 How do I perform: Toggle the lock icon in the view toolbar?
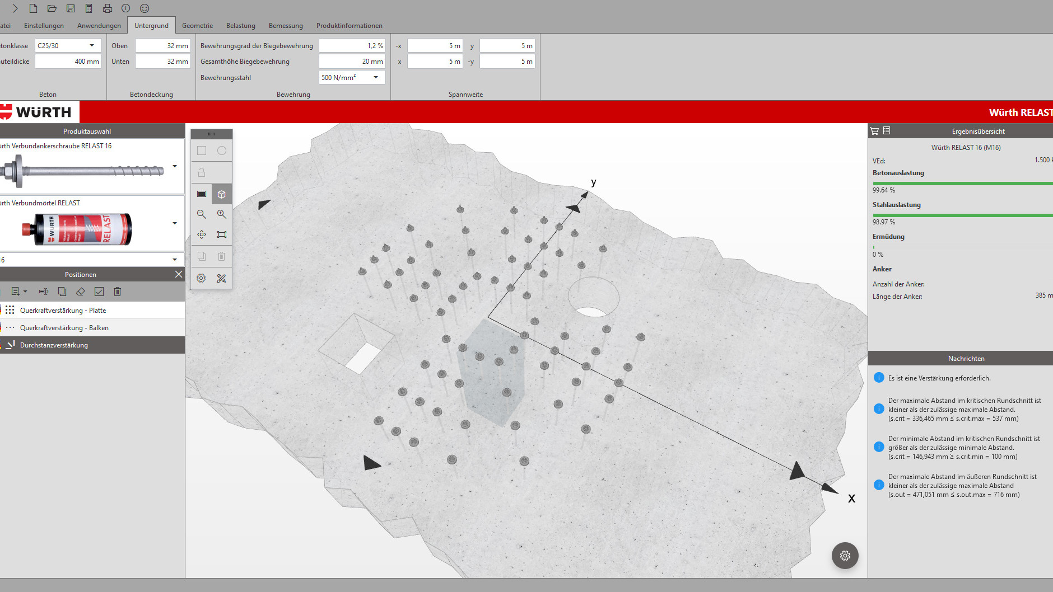click(202, 172)
